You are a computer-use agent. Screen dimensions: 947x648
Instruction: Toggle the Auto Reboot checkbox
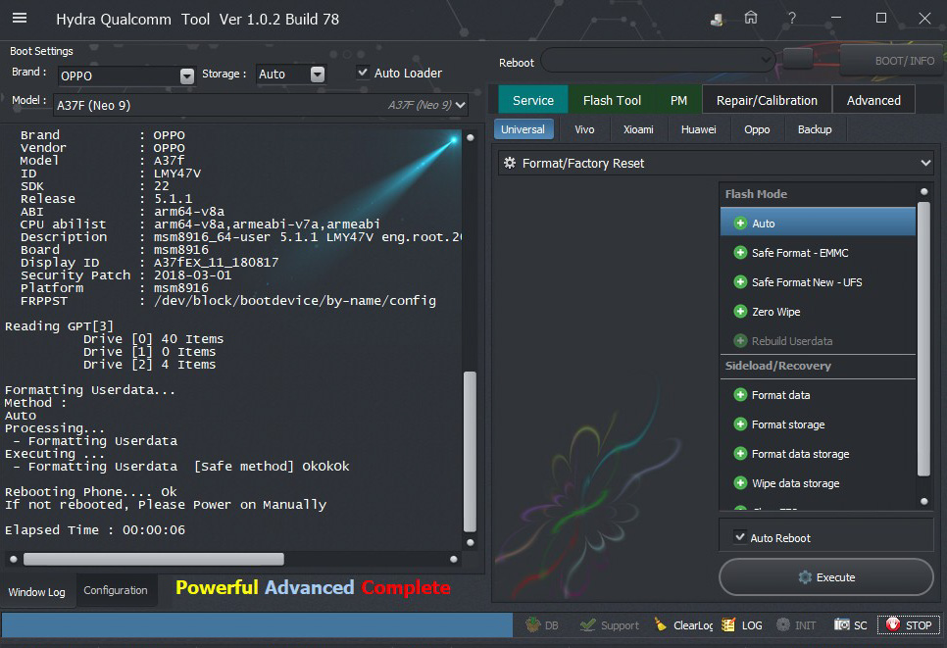[x=739, y=537]
